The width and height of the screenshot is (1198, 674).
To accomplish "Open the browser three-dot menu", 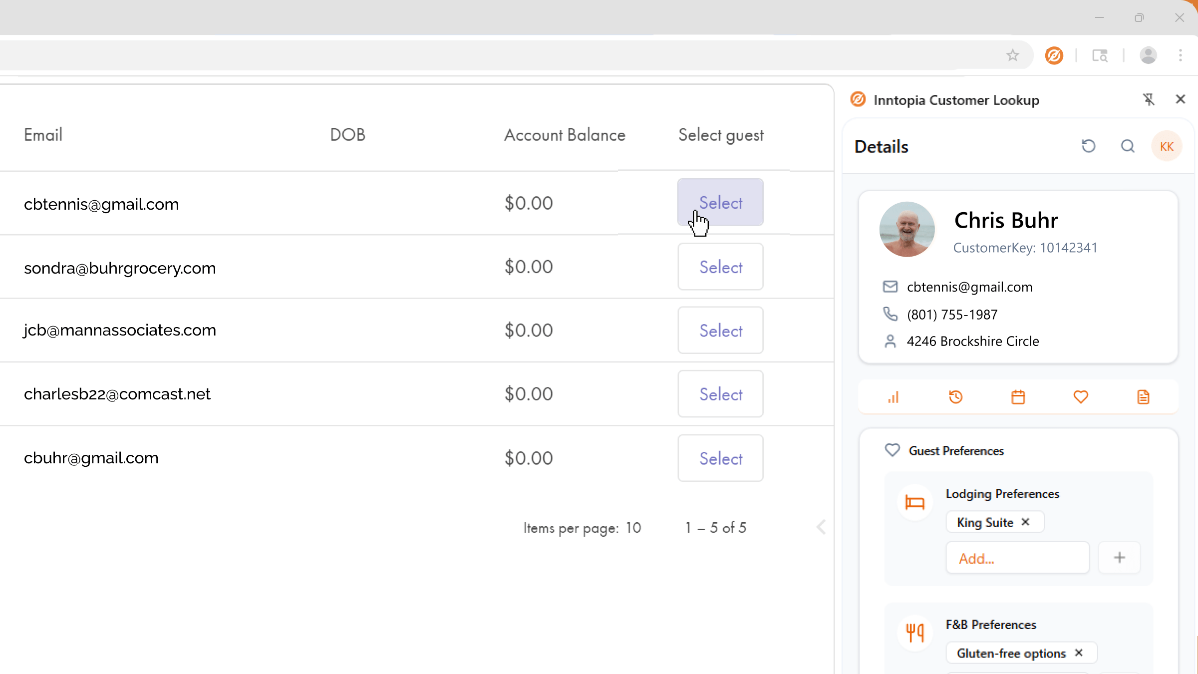I will point(1181,55).
